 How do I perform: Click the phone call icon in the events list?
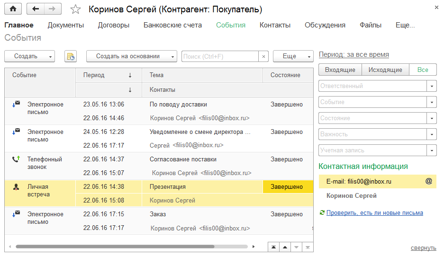16,159
